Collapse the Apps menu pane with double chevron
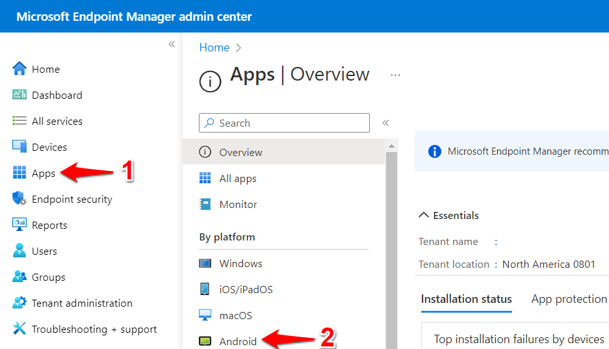The height and width of the screenshot is (349, 609). (x=385, y=123)
